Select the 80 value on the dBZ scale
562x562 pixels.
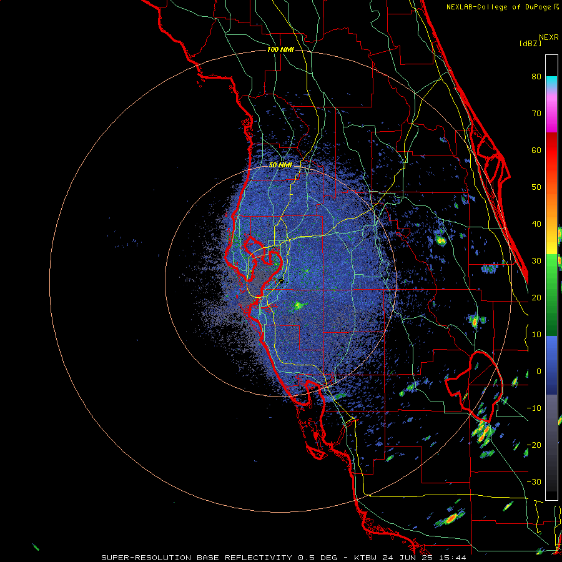[536, 76]
